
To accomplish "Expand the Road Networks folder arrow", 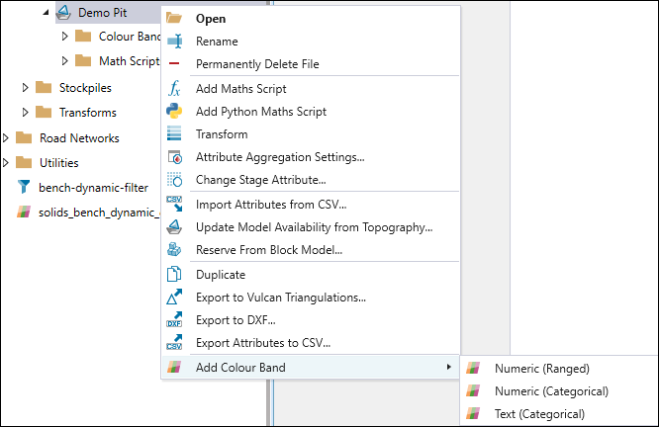I will 6,137.
